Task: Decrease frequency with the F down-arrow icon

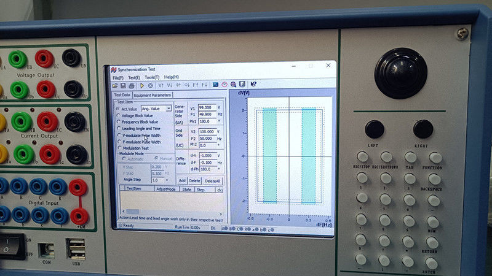Action: click(x=204, y=85)
